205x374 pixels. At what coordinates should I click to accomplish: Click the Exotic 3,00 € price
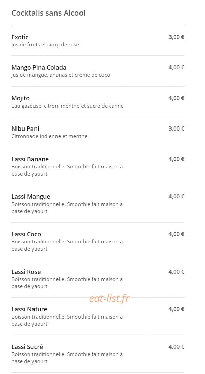pos(176,37)
